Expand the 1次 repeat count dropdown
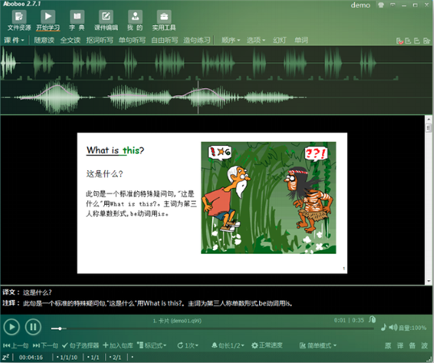This screenshot has width=434, height=363. click(x=188, y=345)
